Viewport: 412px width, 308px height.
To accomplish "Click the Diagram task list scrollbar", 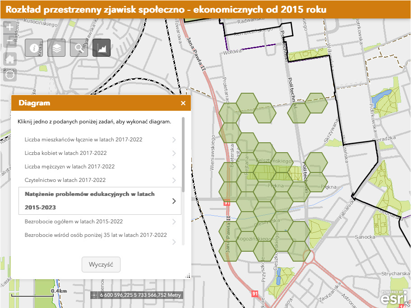I will point(183,153).
